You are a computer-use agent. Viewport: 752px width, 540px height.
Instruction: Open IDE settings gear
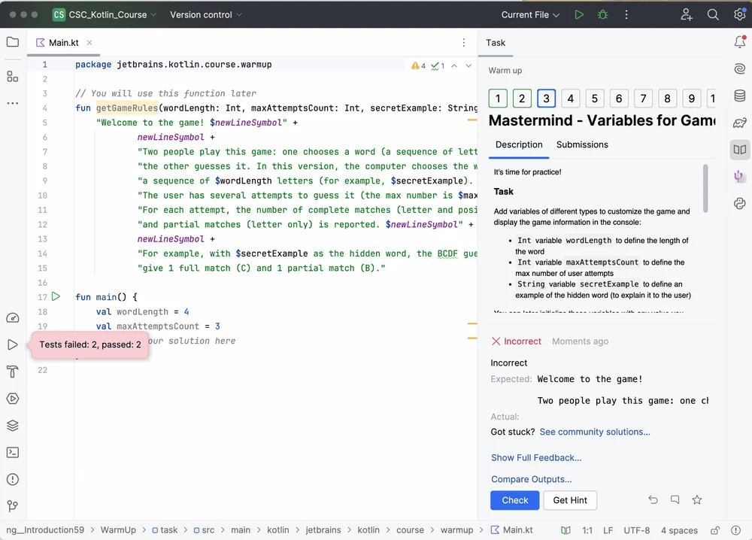point(739,15)
